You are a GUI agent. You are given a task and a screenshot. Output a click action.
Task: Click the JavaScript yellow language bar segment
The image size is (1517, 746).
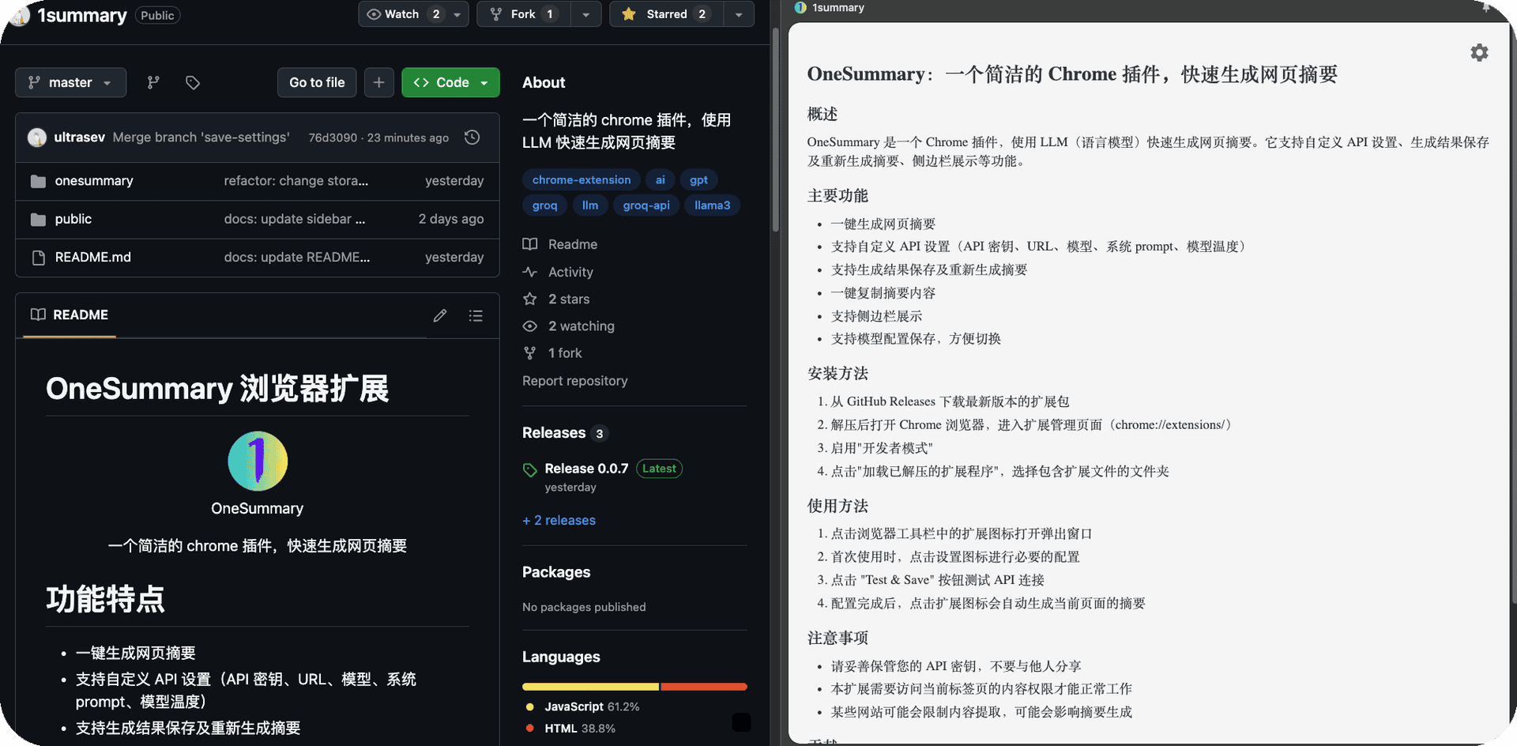point(591,687)
